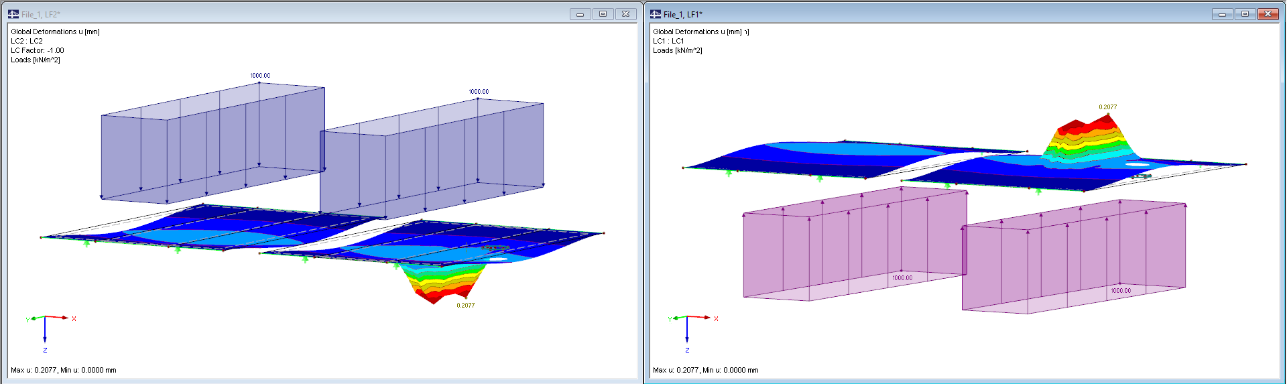Click the File_1, LF2 window app icon
Screen dimensions: 1287x384
[x=13, y=14]
